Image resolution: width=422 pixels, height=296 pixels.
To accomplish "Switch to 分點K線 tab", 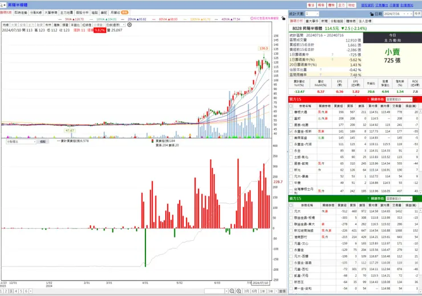I will [36, 13].
